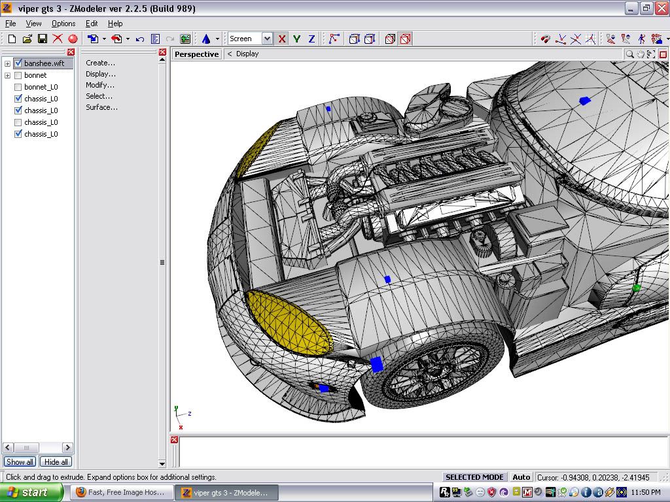Enable the bonnet_L0 checkbox
Viewport: 670px width, 502px height.
point(18,87)
